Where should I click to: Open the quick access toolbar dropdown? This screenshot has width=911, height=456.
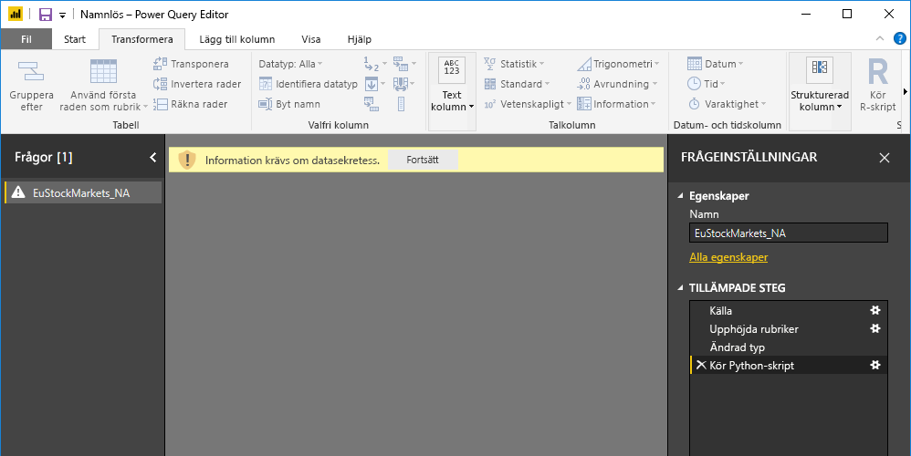tap(62, 16)
